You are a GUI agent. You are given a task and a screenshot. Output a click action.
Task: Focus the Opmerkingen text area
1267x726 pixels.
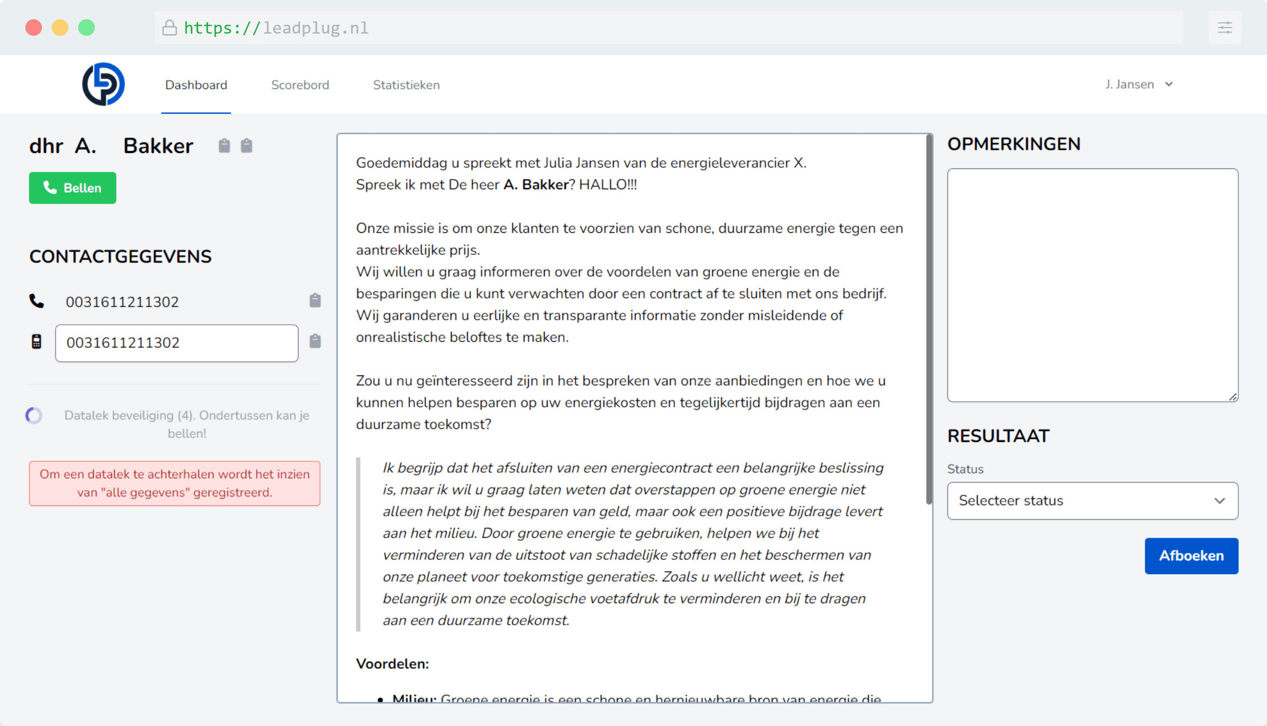[1092, 285]
